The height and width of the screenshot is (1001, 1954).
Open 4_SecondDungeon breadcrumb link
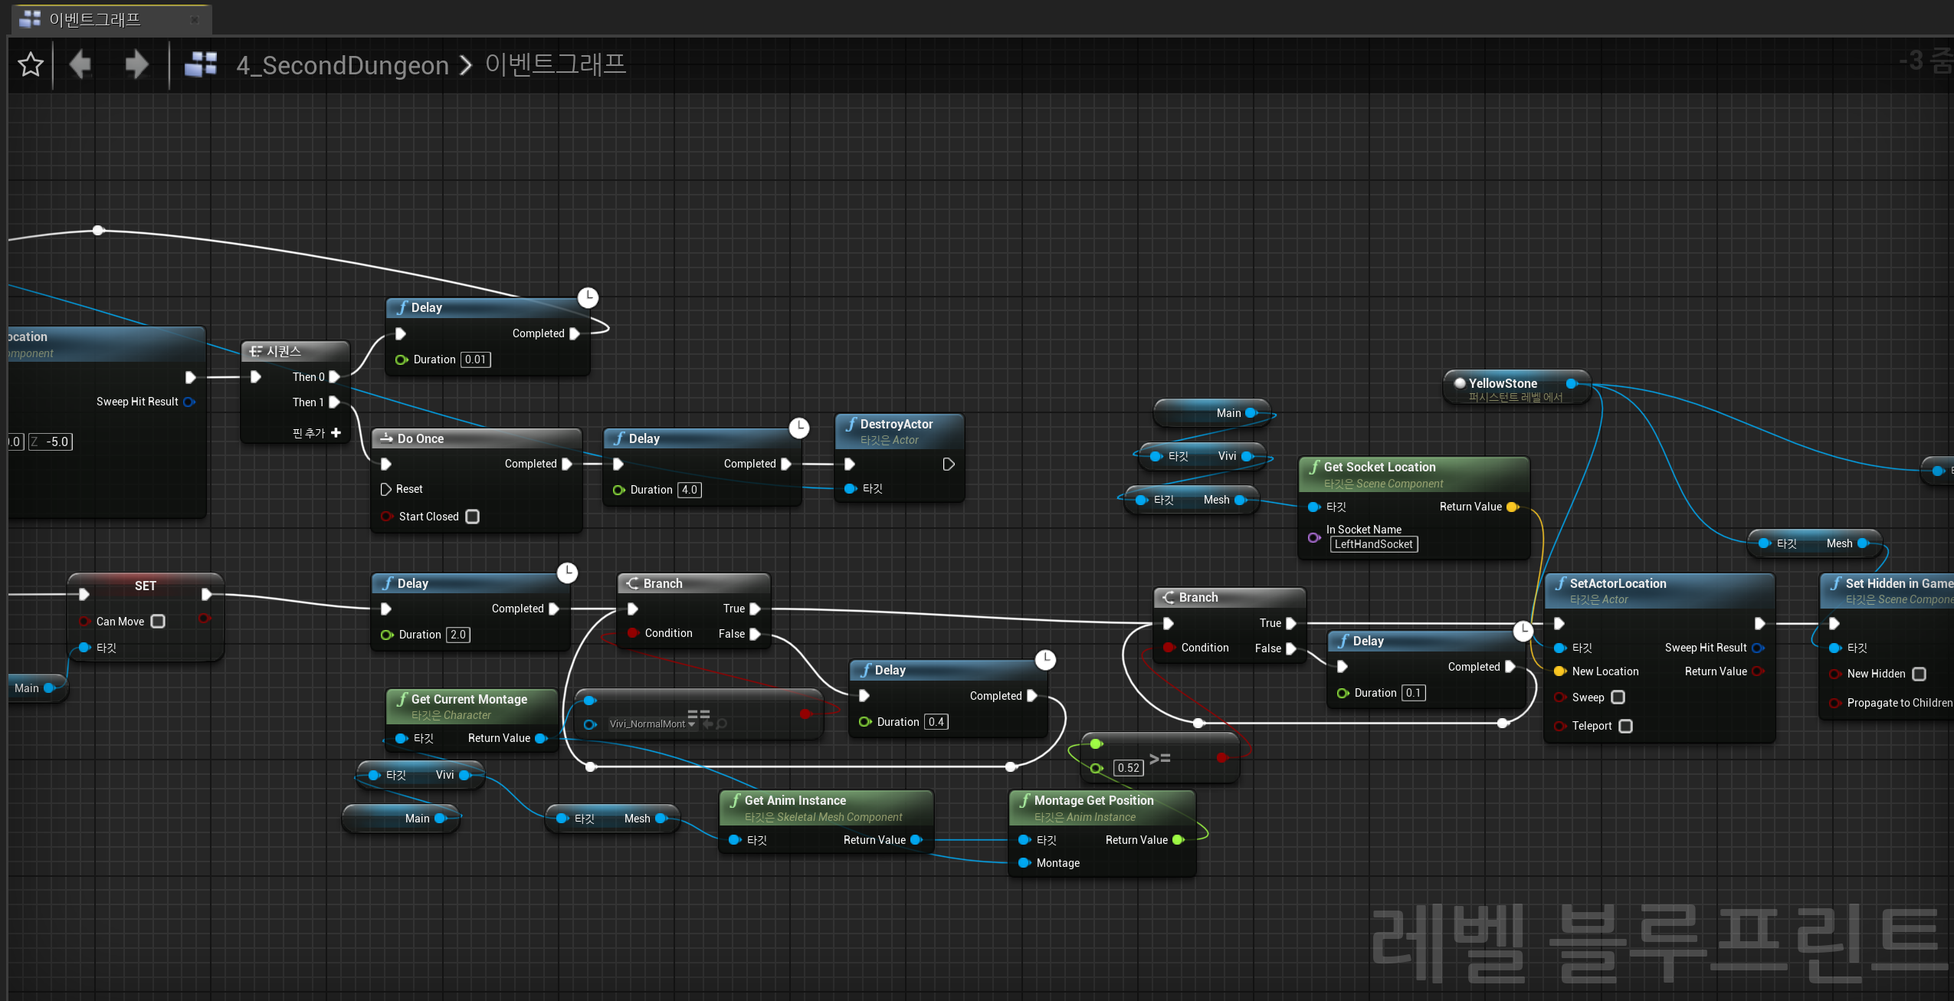(342, 65)
